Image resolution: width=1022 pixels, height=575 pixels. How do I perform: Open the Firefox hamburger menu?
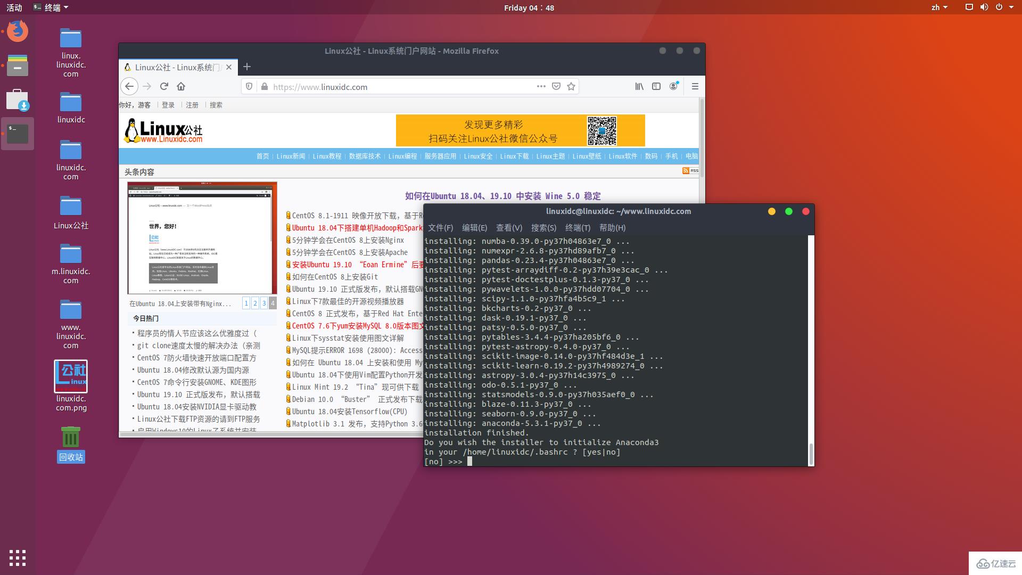[x=695, y=86]
